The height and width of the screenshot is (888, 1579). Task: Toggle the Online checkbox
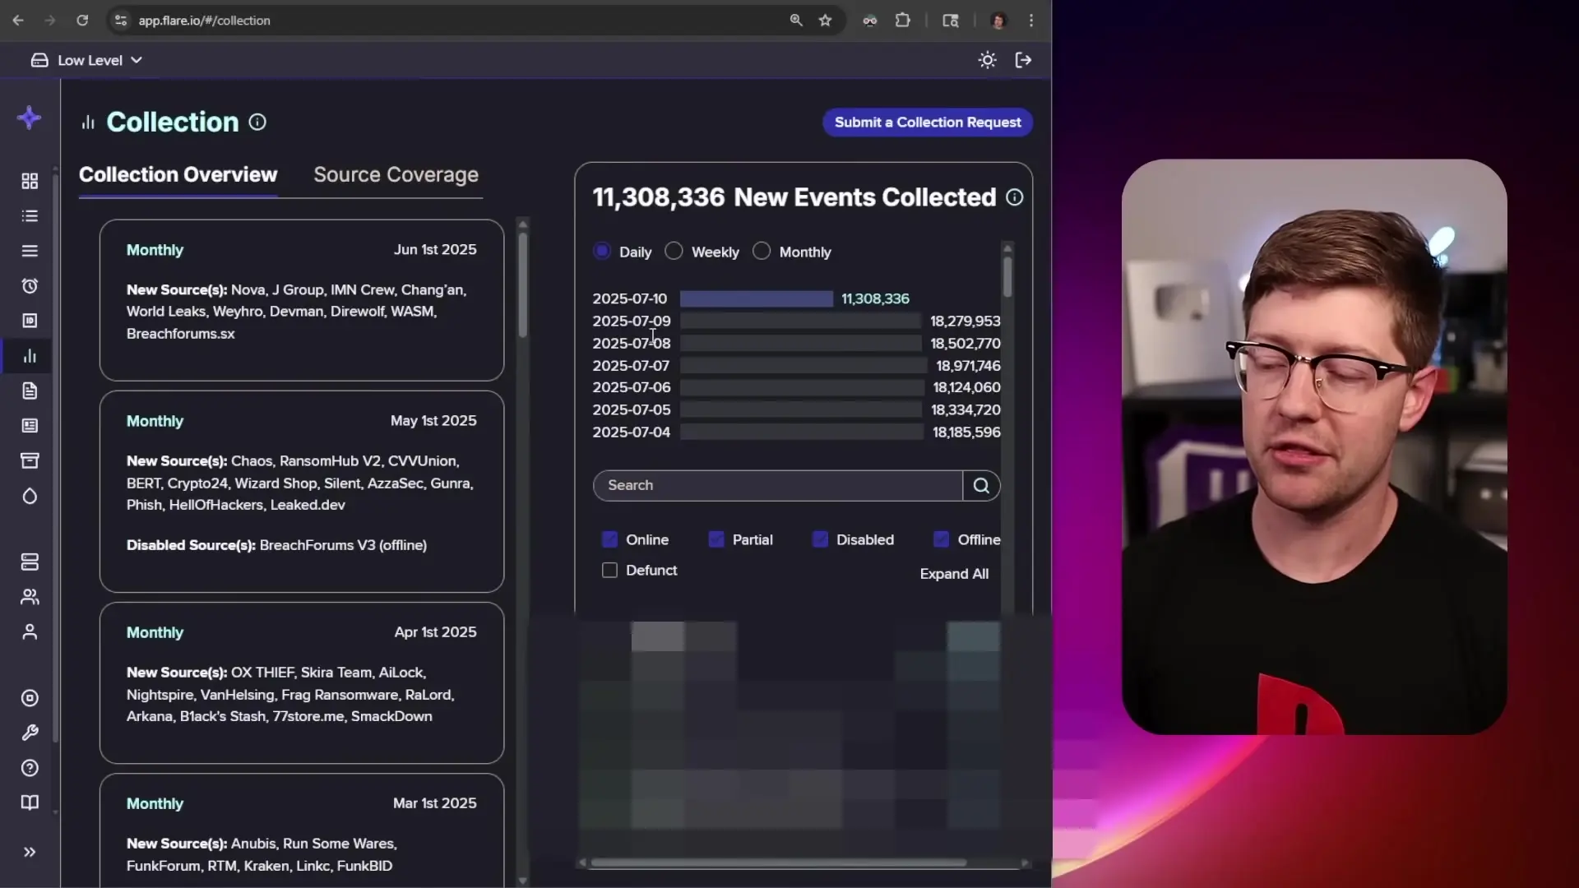609,539
